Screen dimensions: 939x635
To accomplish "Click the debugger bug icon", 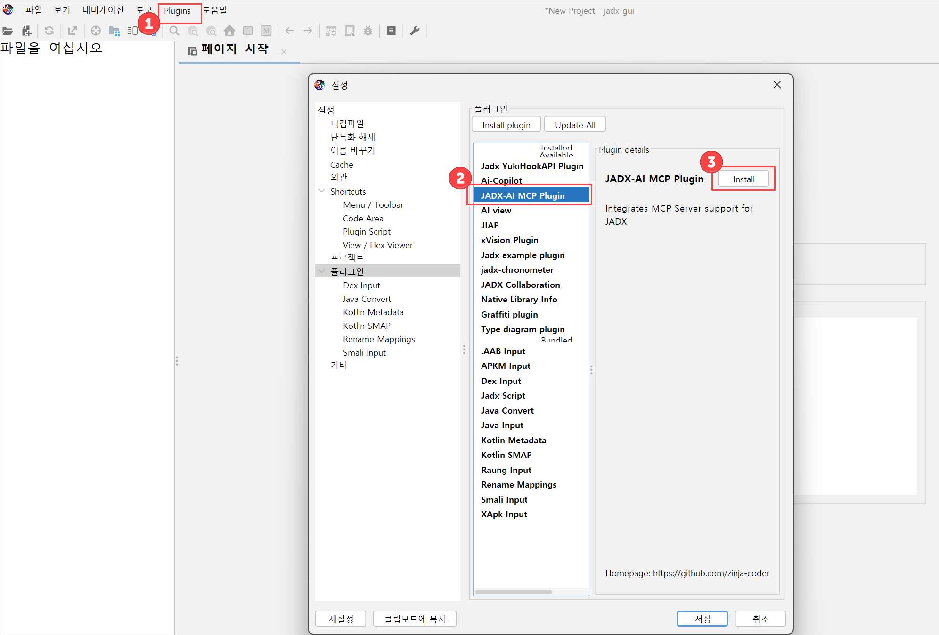I will pos(368,31).
